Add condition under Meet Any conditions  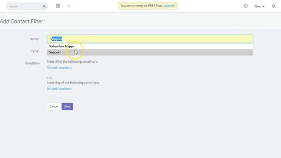pyautogui.click(x=61, y=89)
